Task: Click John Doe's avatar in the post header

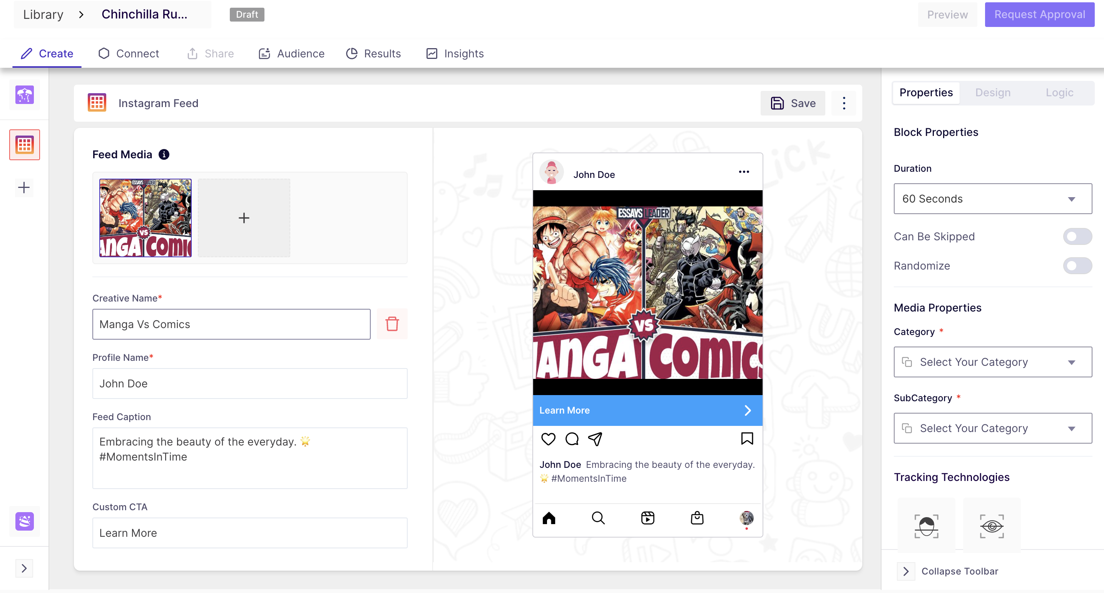Action: [551, 173]
